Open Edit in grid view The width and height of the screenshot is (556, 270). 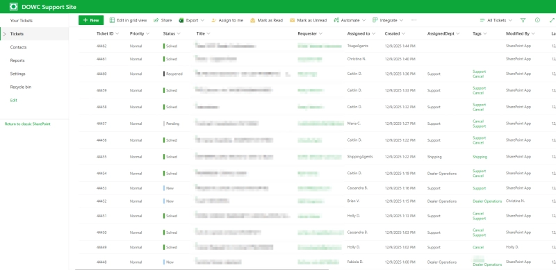128,20
